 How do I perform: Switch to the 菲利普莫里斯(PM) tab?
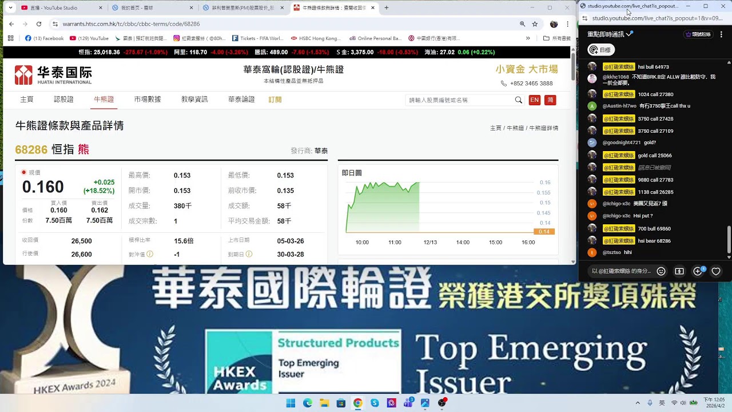tap(244, 8)
